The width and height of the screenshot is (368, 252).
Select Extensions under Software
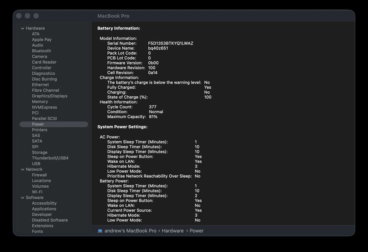pyautogui.click(x=42, y=226)
